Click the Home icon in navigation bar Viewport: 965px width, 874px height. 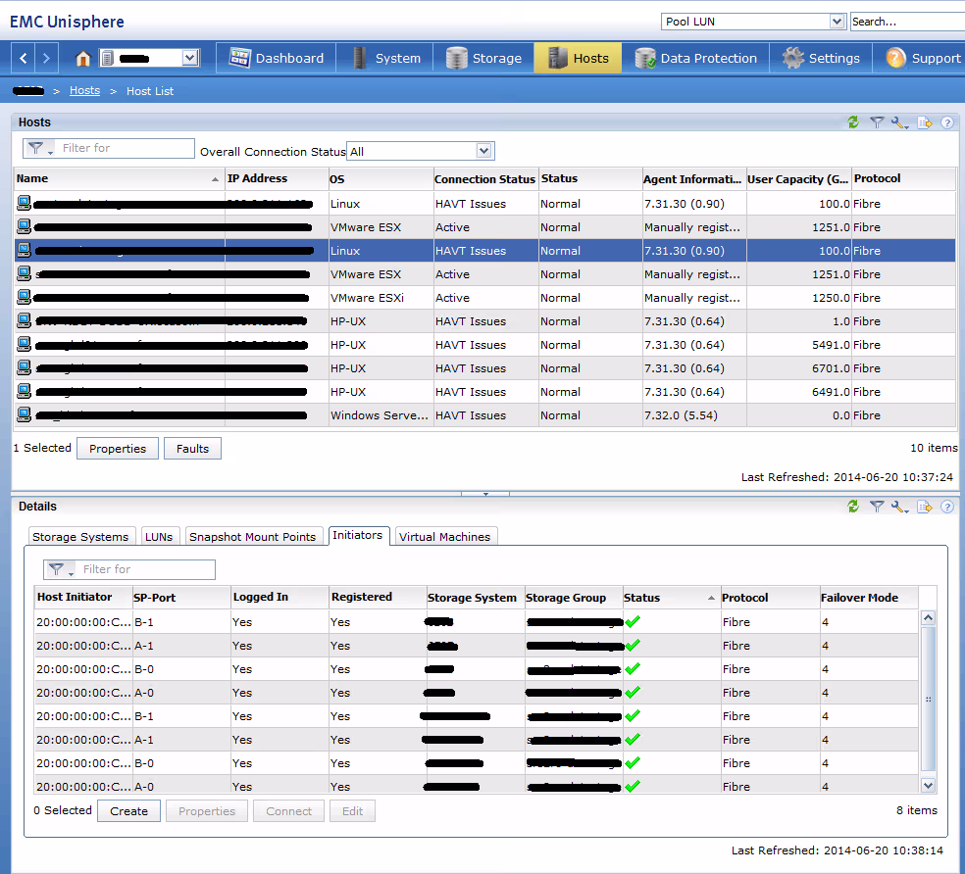coord(83,59)
